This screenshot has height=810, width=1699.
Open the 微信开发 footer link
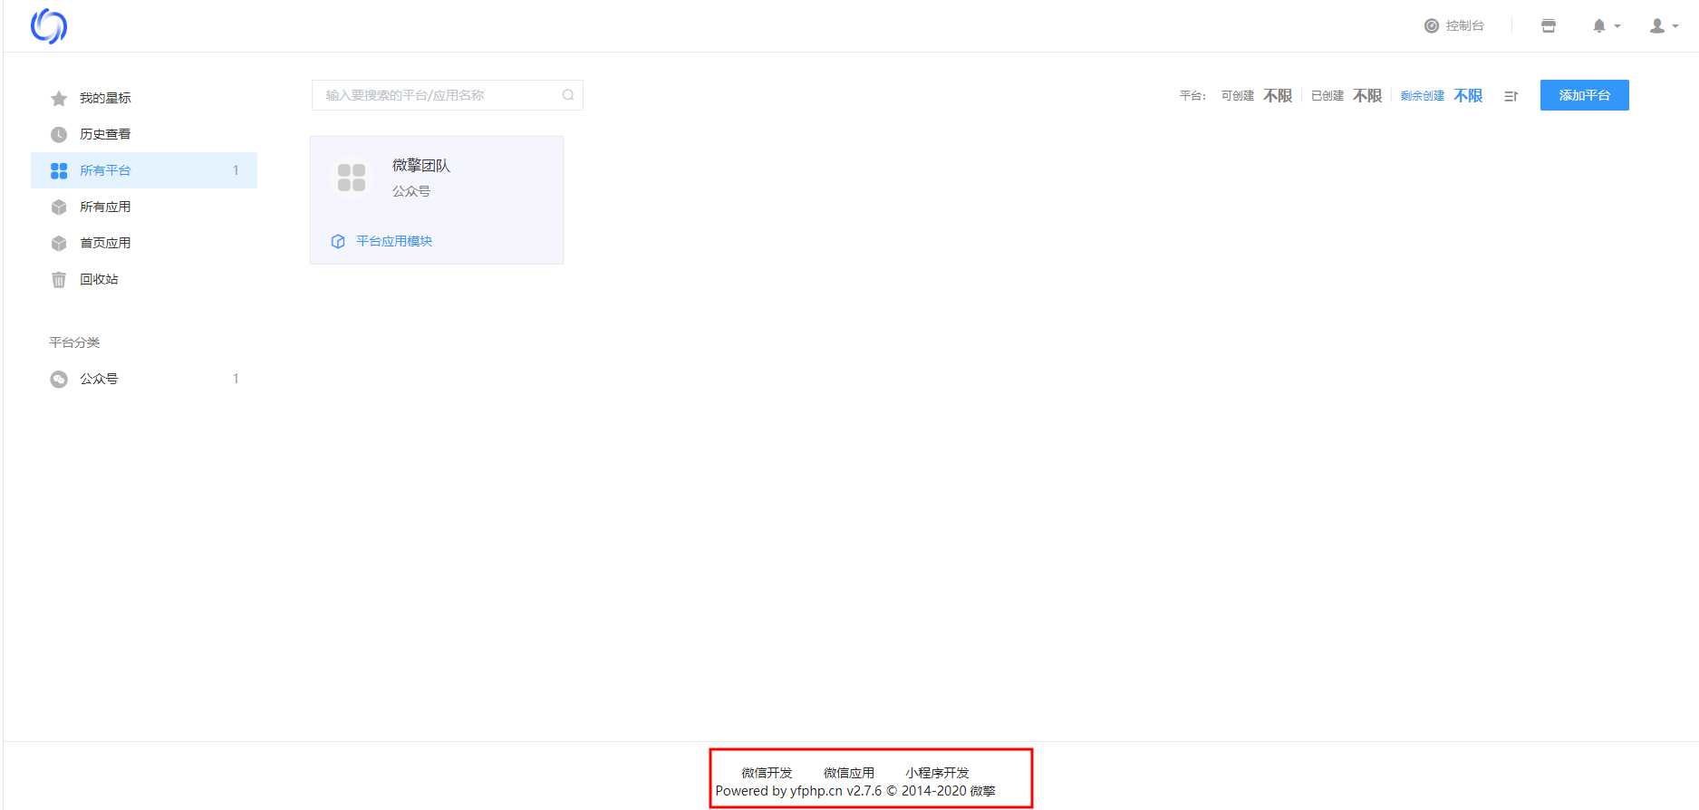tap(767, 773)
